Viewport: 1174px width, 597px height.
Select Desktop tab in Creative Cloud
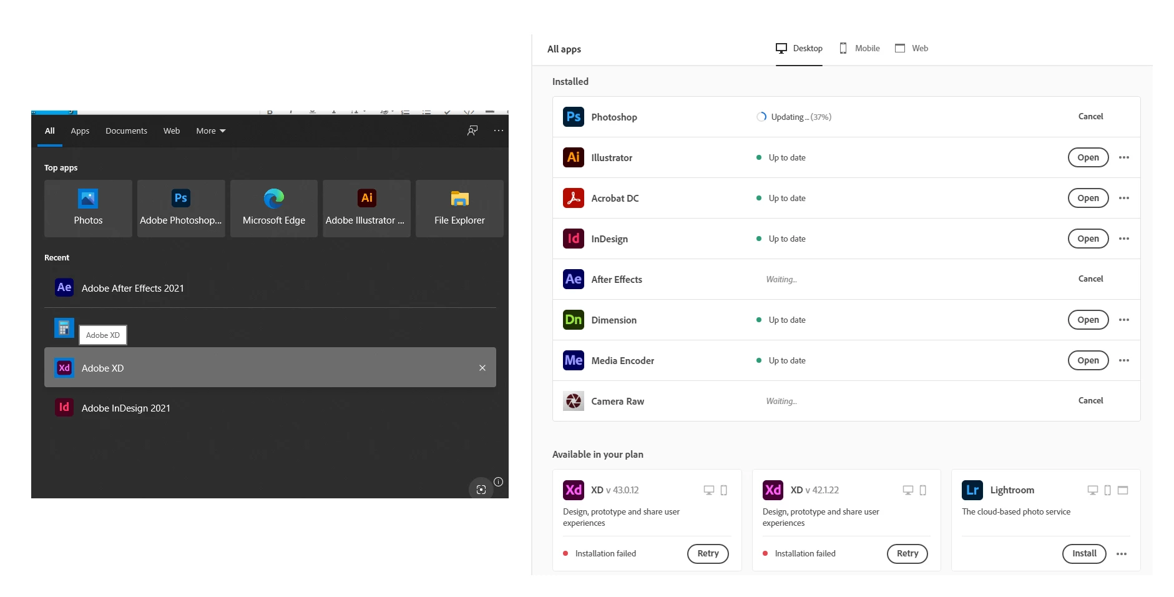tap(799, 48)
